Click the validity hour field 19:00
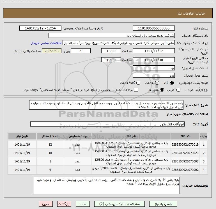216x209 pixels. coord(111,60)
